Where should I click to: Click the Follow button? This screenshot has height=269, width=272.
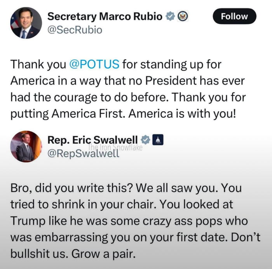tap(235, 16)
